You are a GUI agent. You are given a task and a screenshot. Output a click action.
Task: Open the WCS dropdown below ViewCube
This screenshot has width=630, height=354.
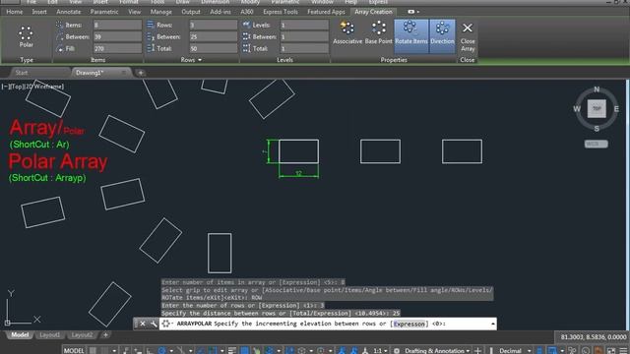coord(596,144)
